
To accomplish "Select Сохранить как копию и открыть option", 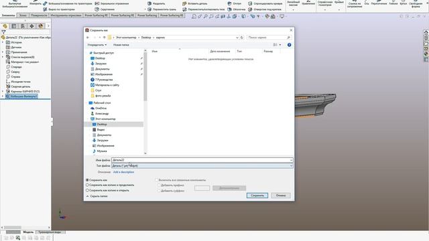I will click(87, 190).
